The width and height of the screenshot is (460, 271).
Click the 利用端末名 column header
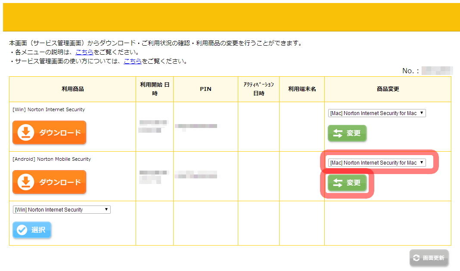[302, 89]
